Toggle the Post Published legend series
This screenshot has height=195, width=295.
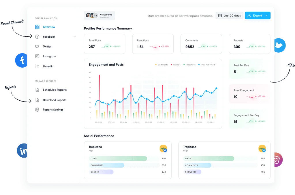click(x=206, y=65)
